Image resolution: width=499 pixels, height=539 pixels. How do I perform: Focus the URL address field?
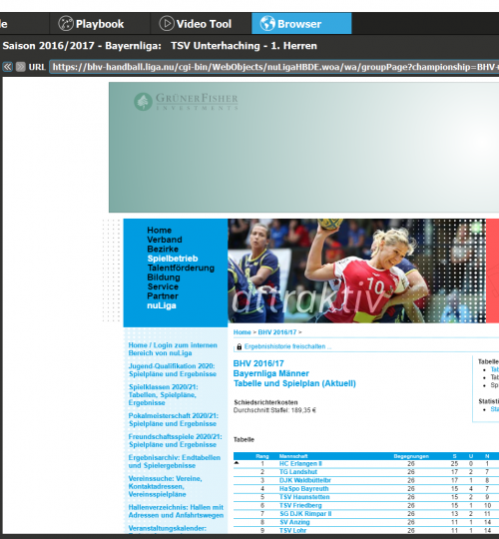274,67
